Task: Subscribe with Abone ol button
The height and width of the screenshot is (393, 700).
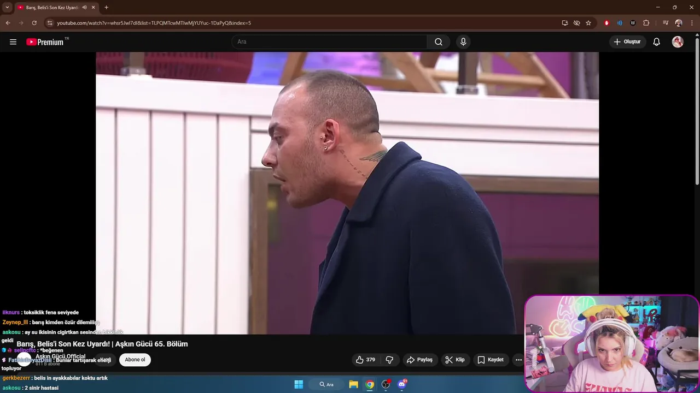Action: coord(135,360)
